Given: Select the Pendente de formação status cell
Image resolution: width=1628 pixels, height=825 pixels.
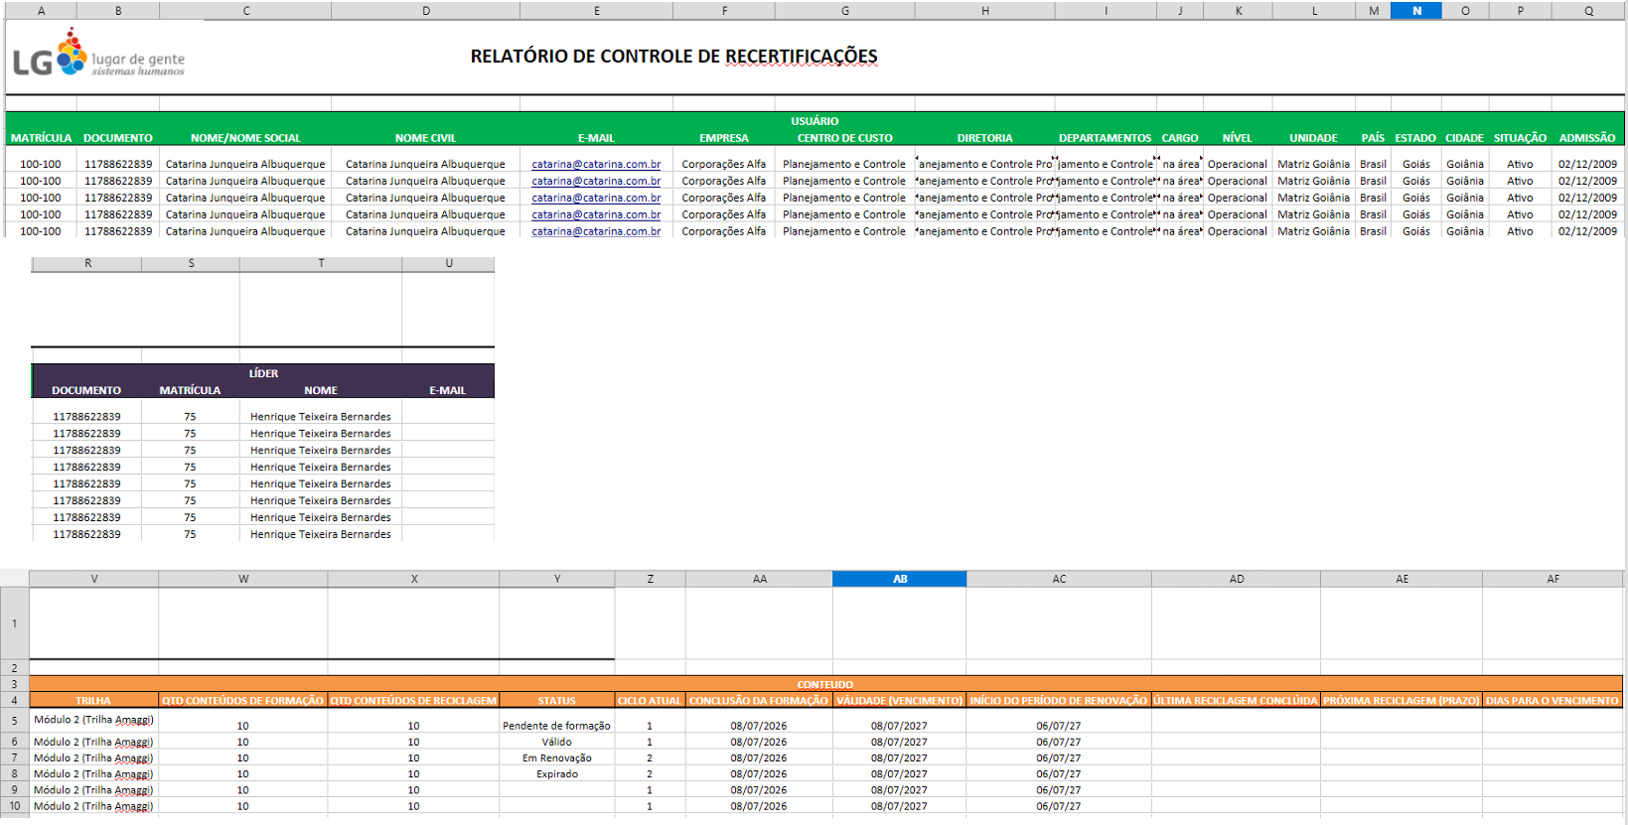Looking at the screenshot, I should pyautogui.click(x=557, y=726).
